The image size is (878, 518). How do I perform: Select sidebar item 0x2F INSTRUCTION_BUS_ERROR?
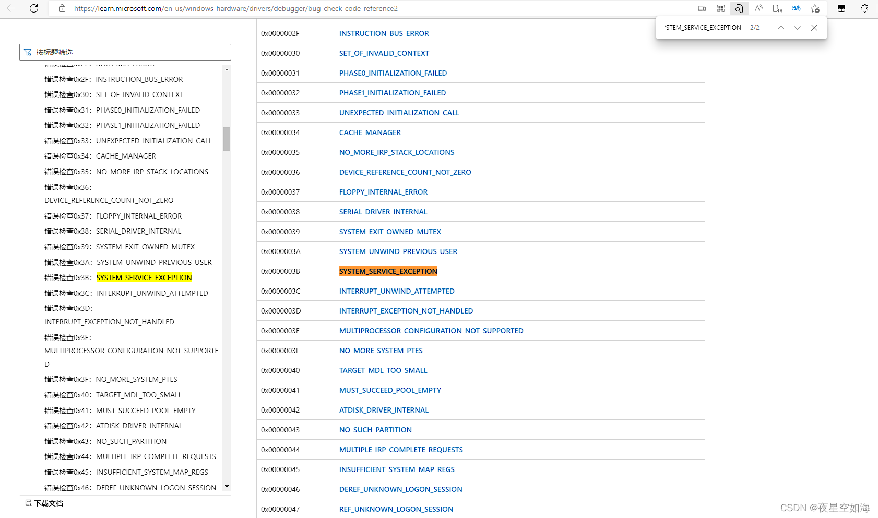(x=114, y=79)
